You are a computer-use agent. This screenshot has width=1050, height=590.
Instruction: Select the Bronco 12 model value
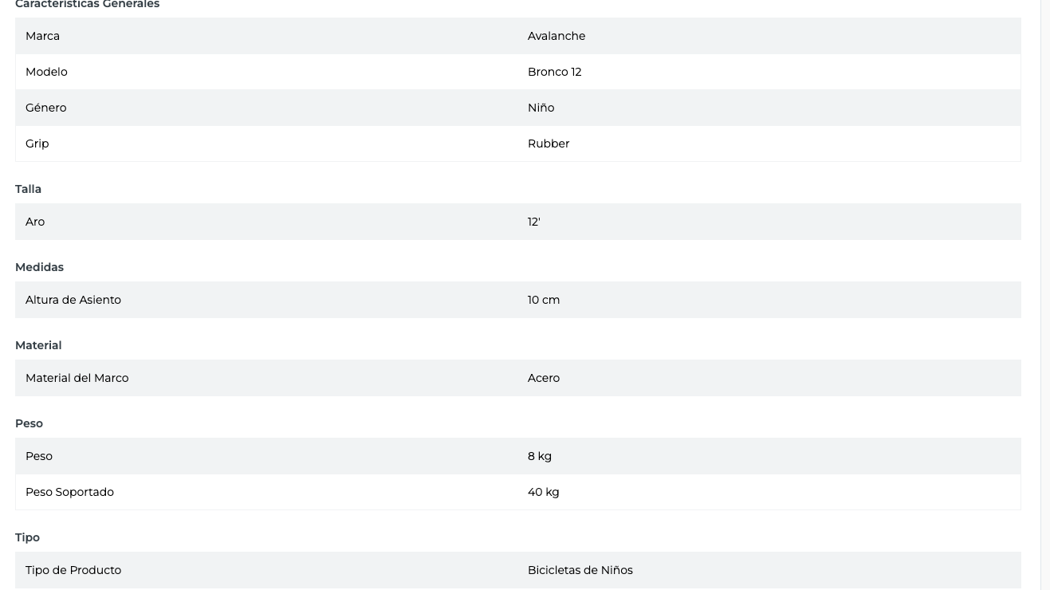(x=554, y=72)
